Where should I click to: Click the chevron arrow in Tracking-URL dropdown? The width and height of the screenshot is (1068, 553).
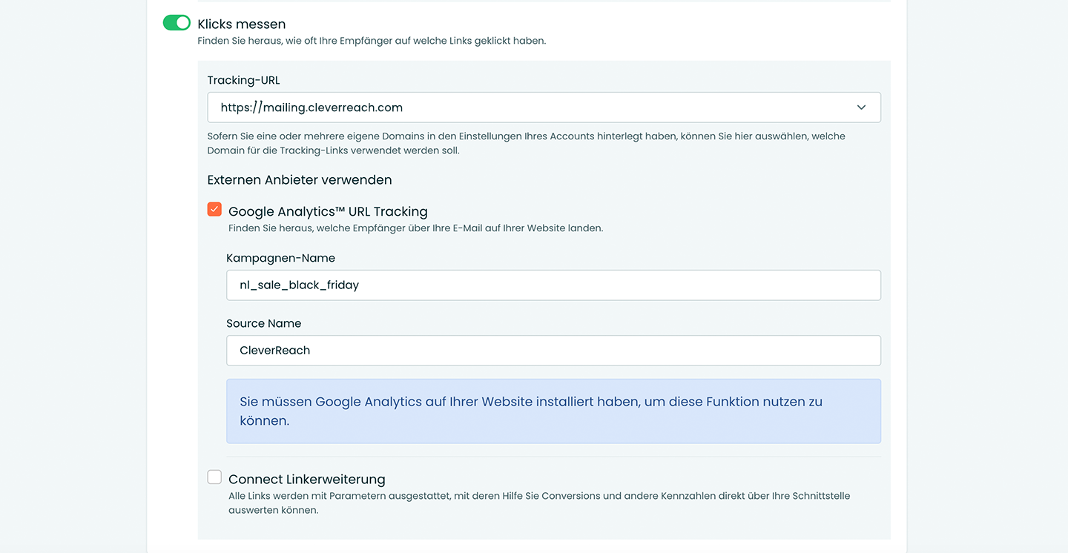tap(861, 107)
